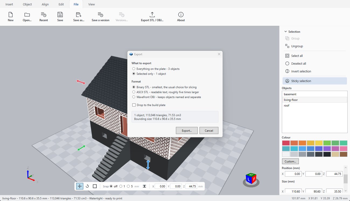Pick the white colour swatch

pos(286,154)
